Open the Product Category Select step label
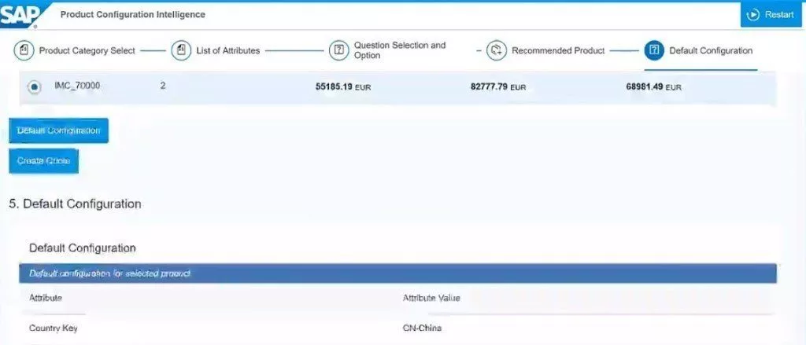This screenshot has height=345, width=806. click(87, 51)
